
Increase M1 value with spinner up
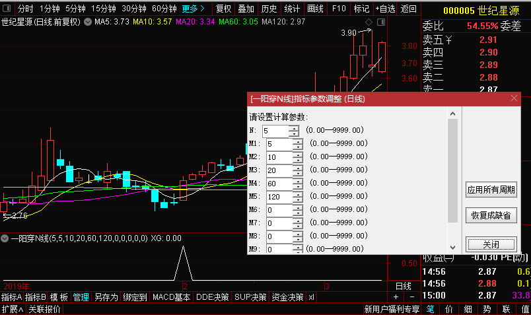point(298,141)
